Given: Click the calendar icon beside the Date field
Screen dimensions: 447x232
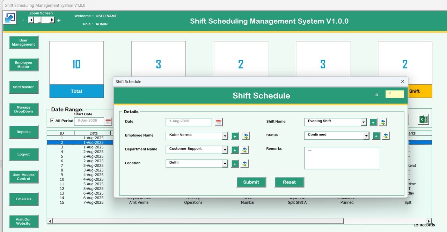Looking at the screenshot, I should 219,122.
